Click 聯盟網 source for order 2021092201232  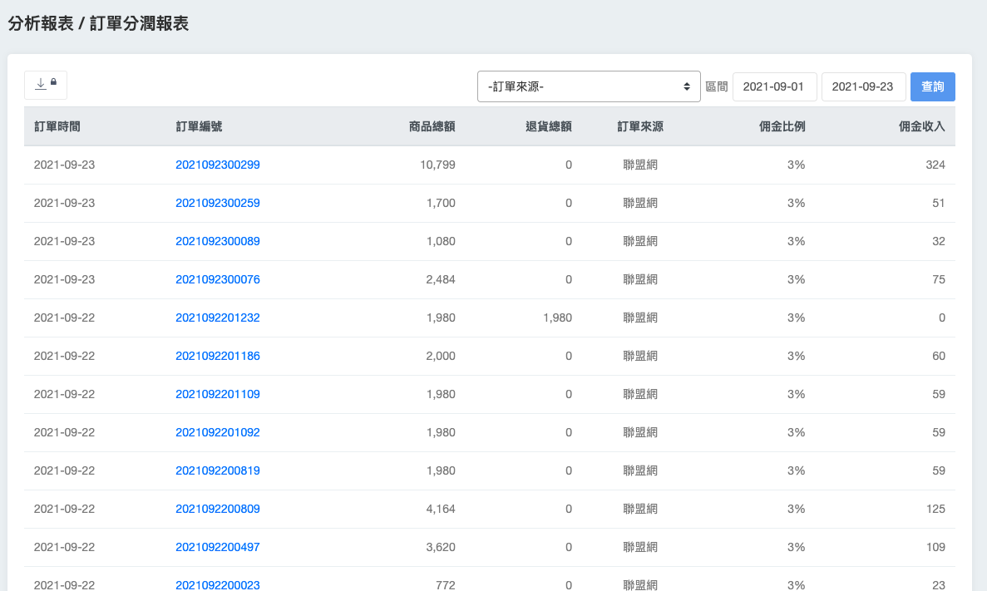point(640,318)
